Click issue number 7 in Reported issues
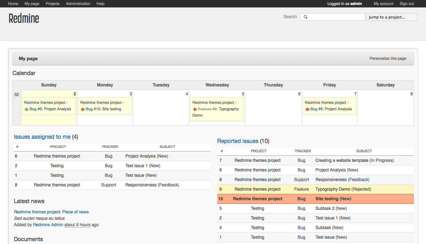Screen dimensions: 426x244 [220, 160]
